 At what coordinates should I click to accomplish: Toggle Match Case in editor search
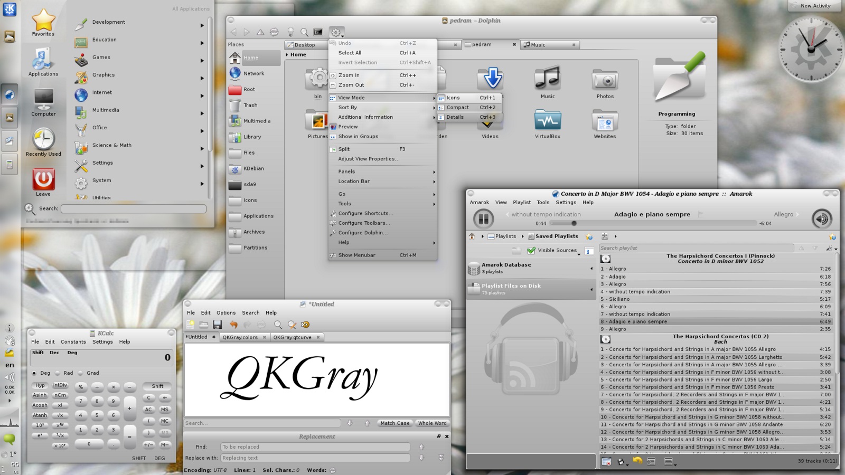[395, 423]
